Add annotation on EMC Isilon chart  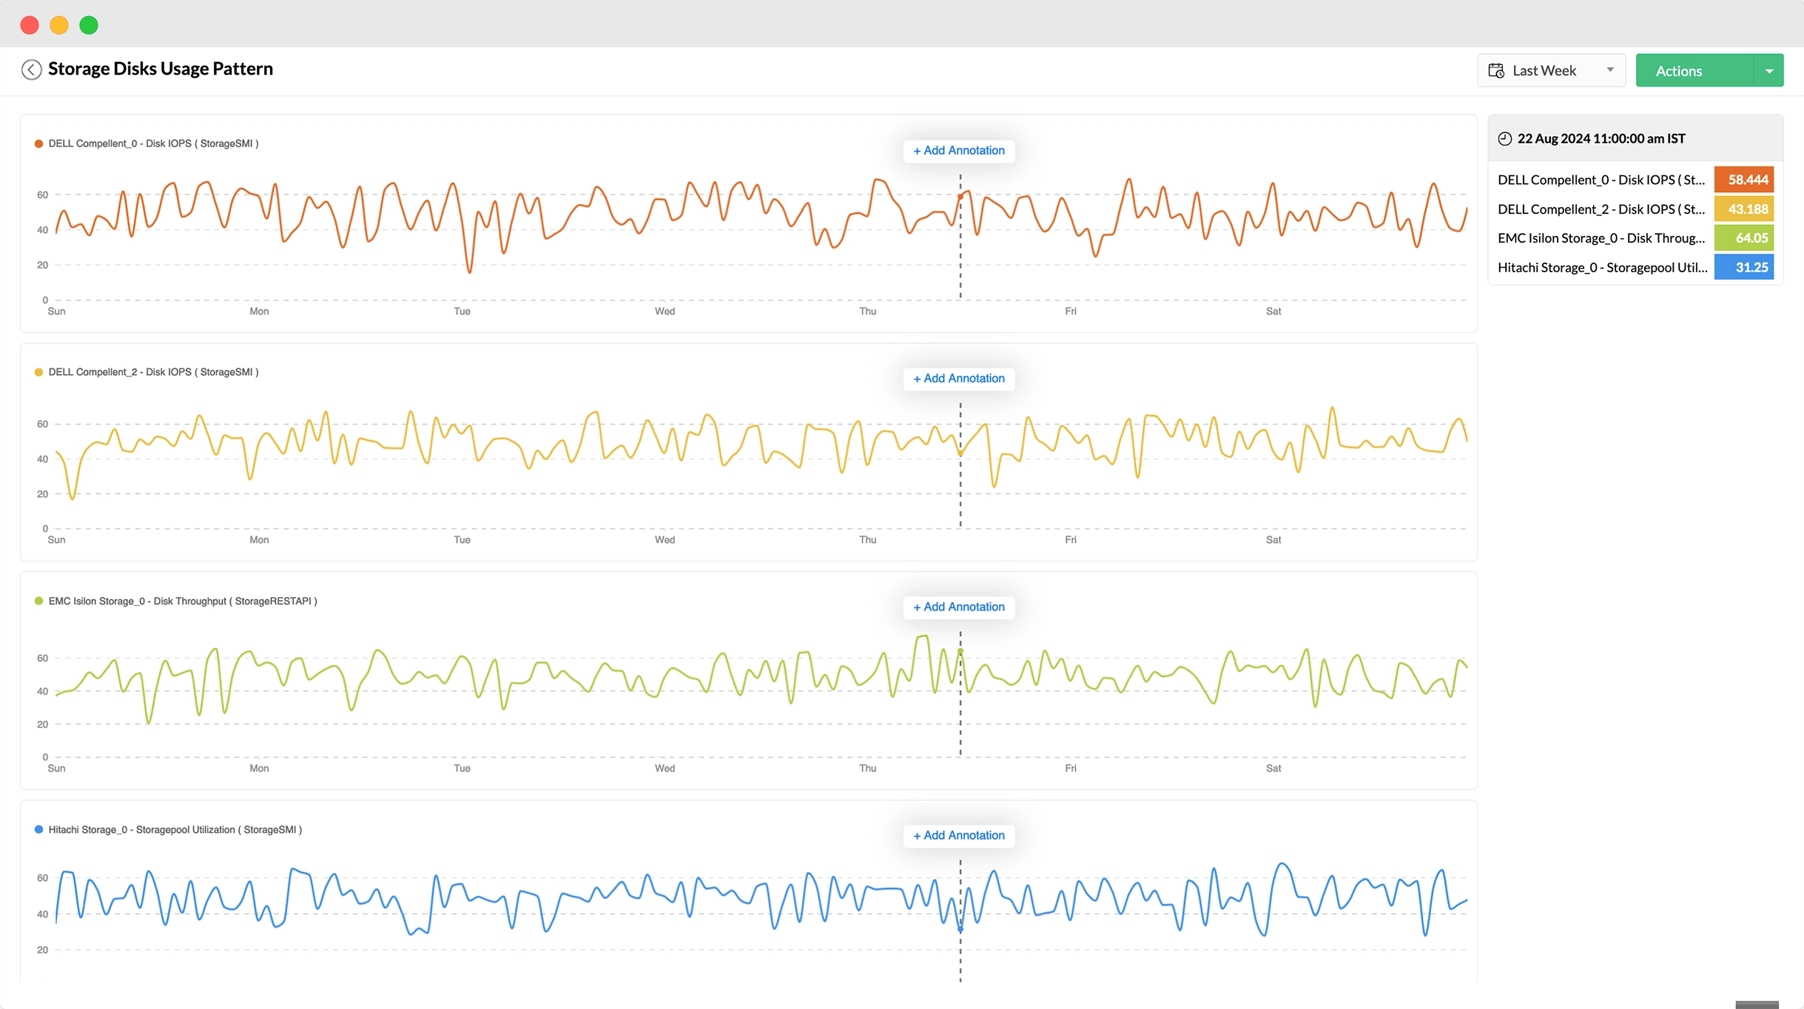[958, 607]
